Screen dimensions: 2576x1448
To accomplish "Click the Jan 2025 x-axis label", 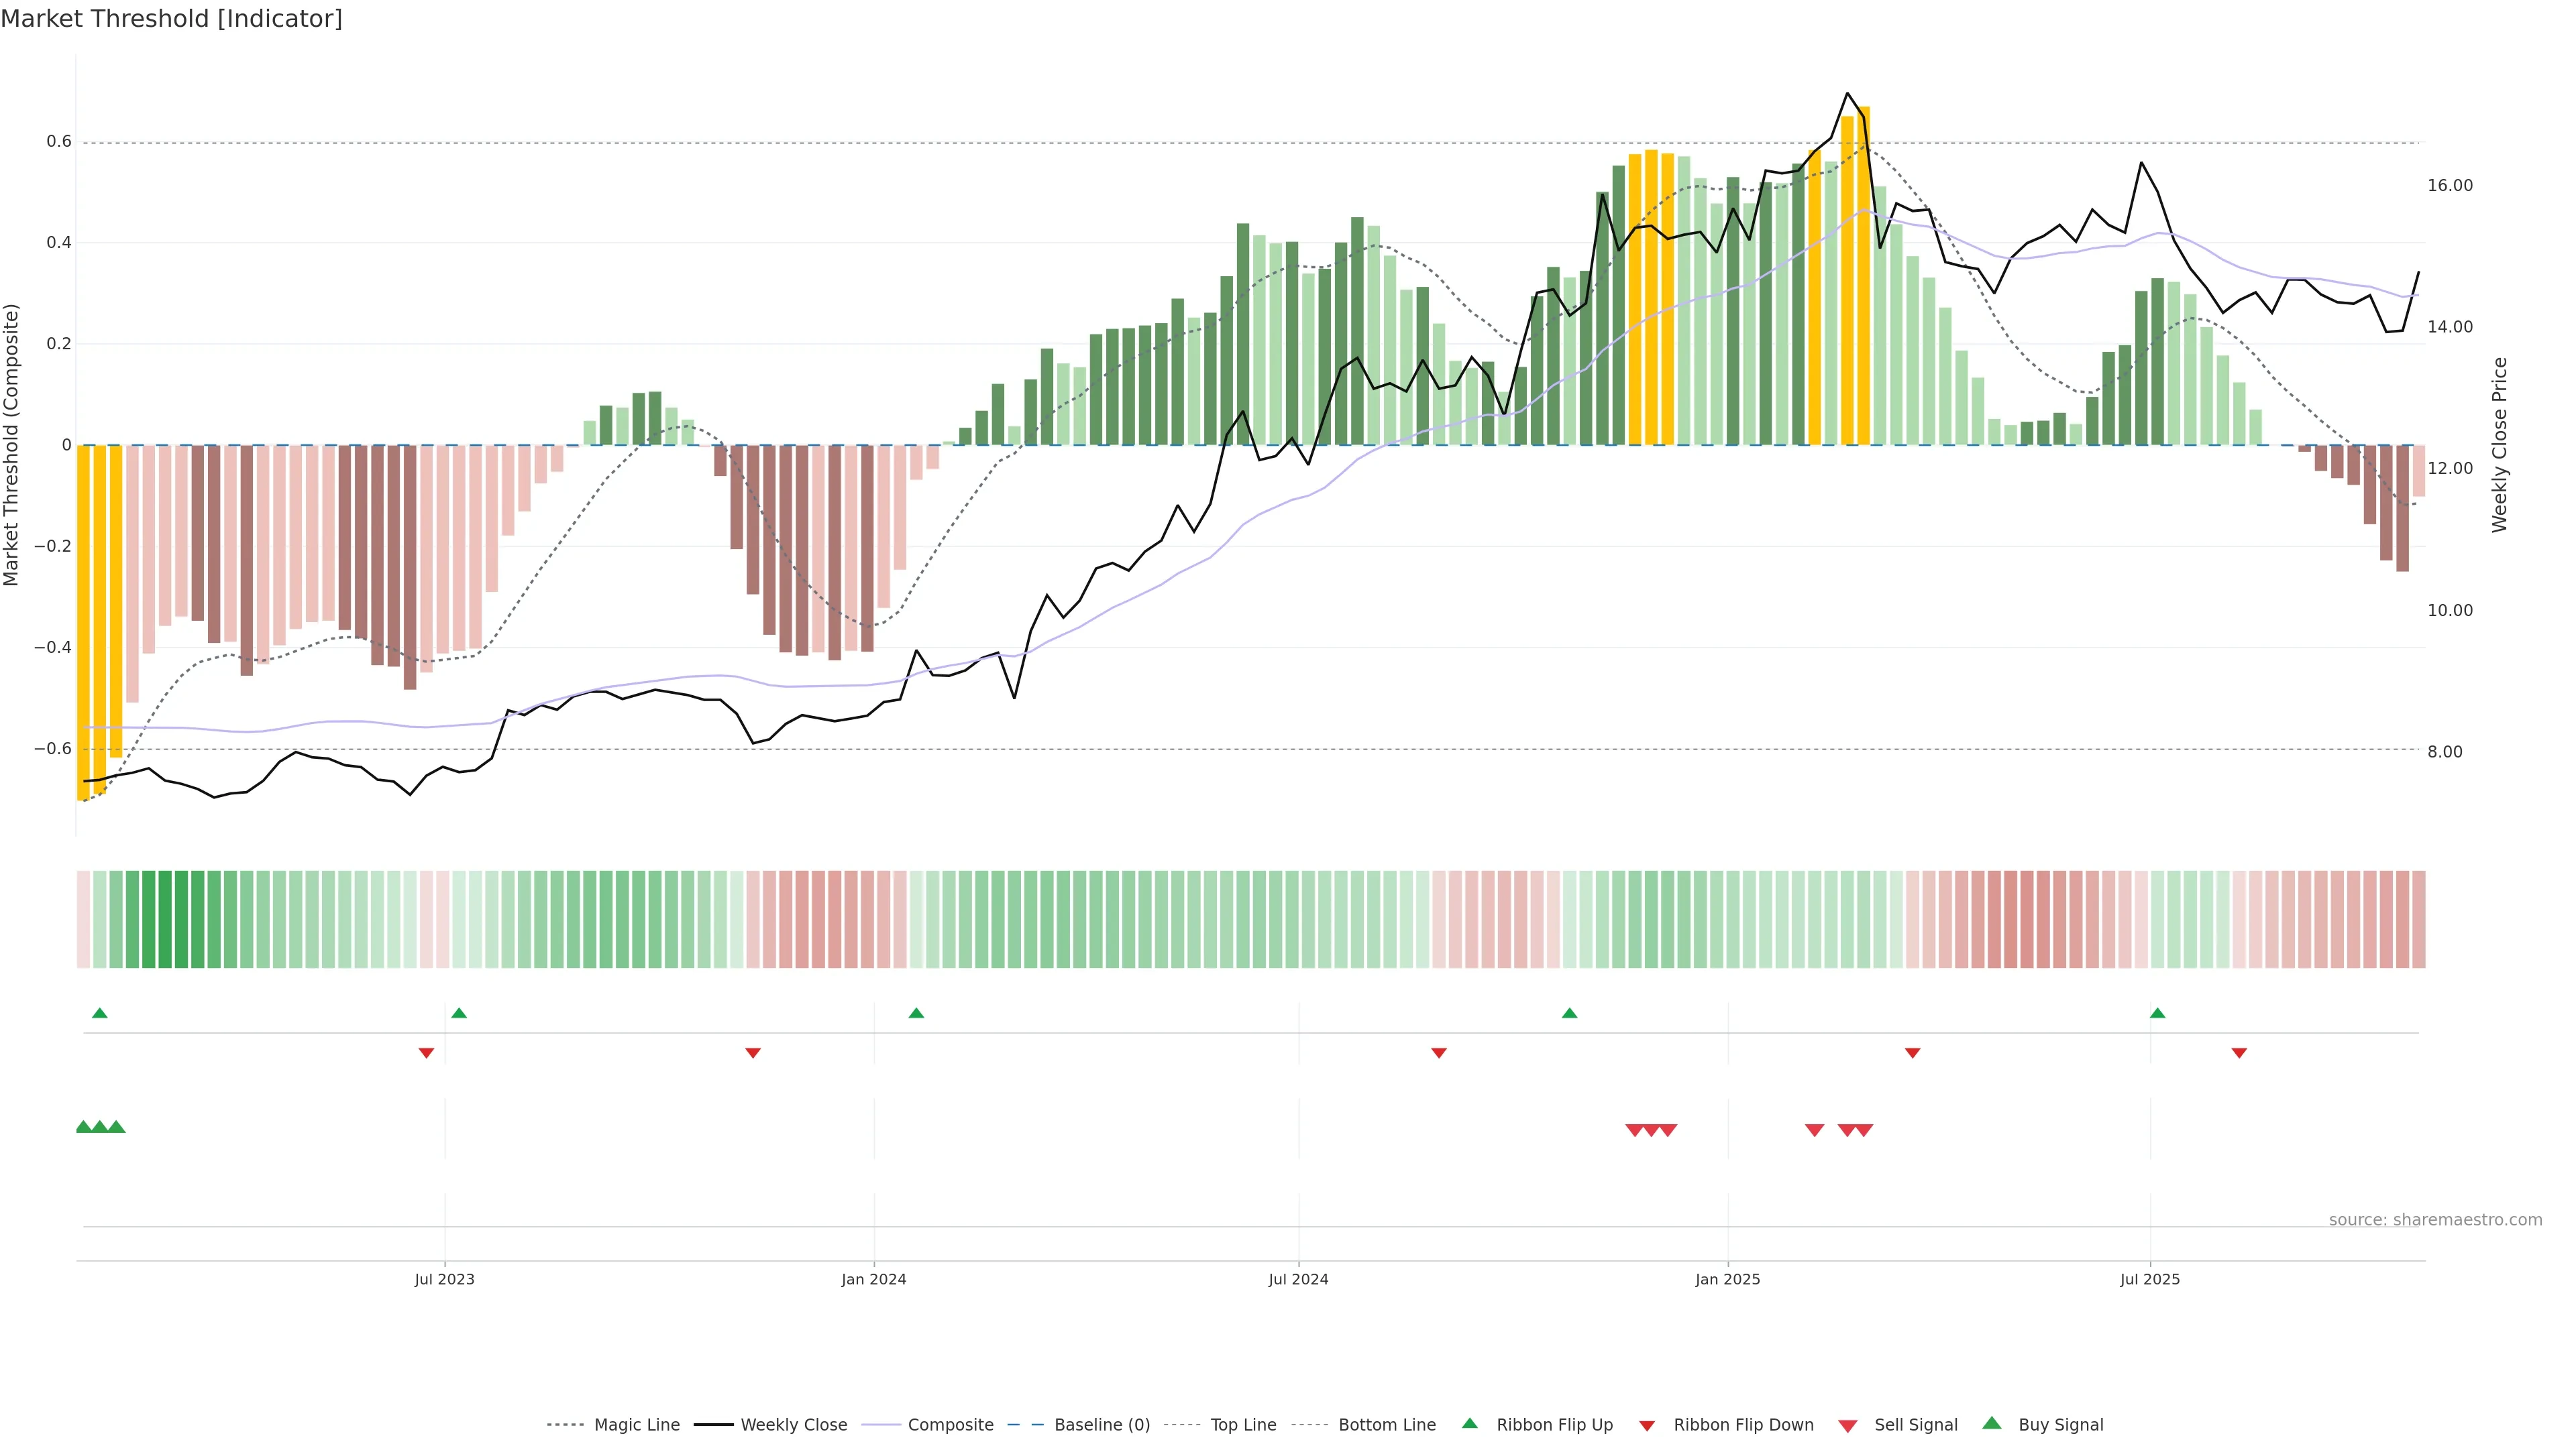I will 1727,1279.
